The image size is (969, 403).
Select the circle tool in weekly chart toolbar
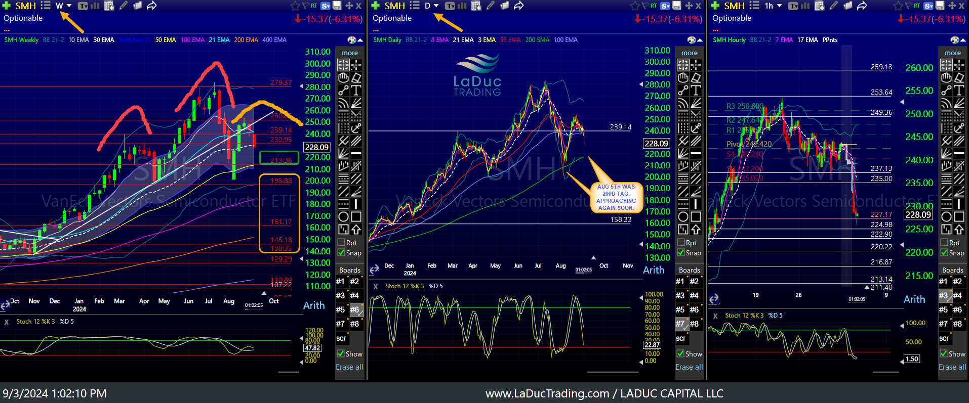(x=343, y=216)
